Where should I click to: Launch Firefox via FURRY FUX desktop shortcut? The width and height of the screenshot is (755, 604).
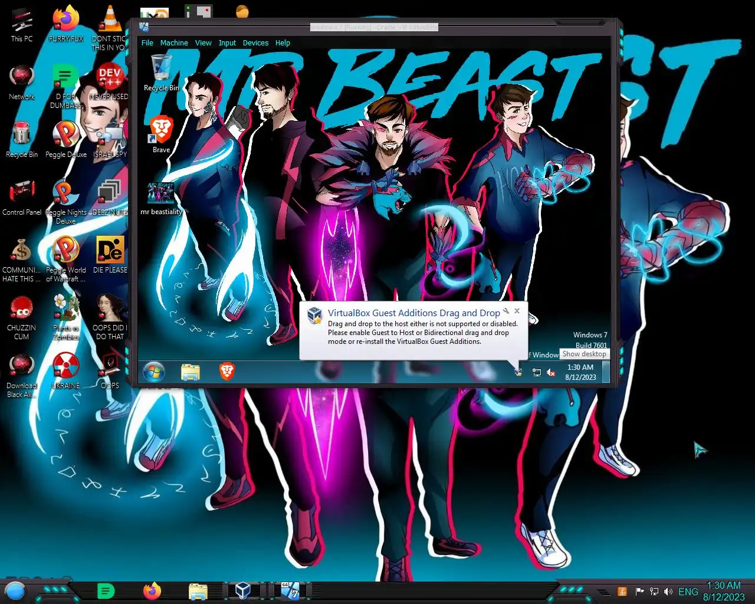pyautogui.click(x=65, y=24)
